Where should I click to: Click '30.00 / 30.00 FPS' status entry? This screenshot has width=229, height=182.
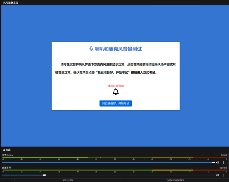pyautogui.click(x=175, y=180)
